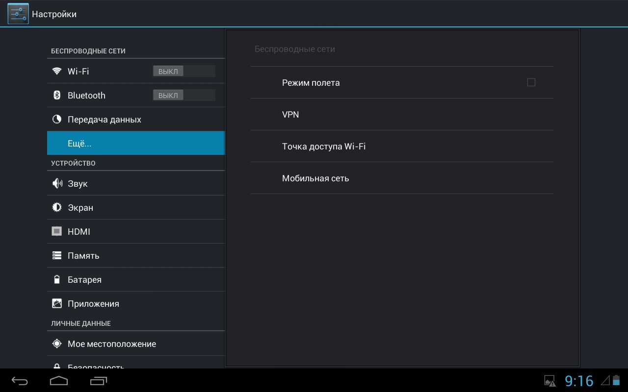
Task: Tap the Батарея battery icon
Action: tap(57, 280)
